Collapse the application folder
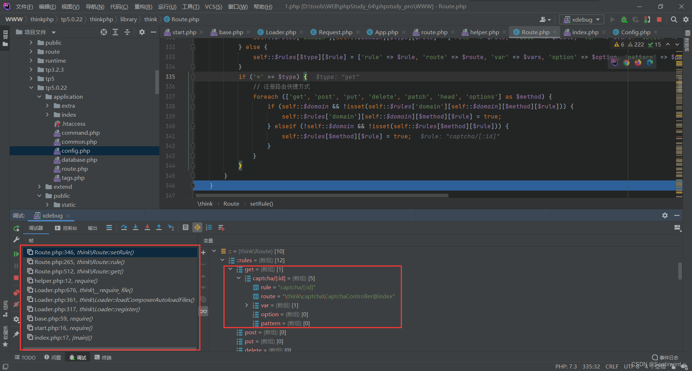 39,97
